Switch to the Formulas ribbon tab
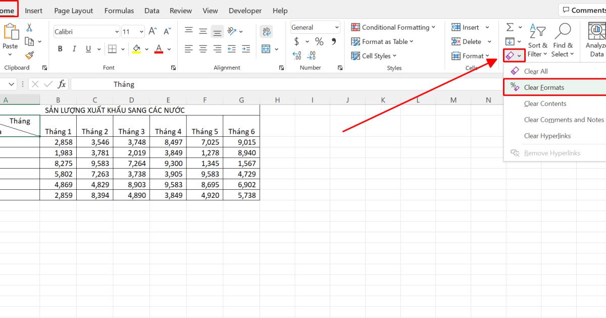Screen dimensions: 606x318 point(119,10)
